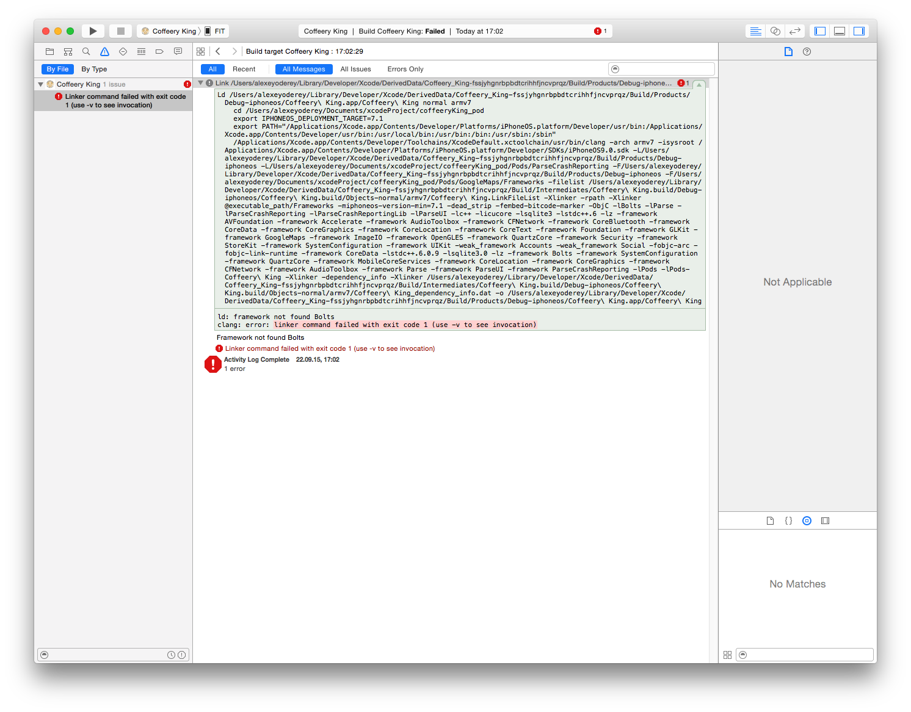Show the File Template library

(x=770, y=521)
